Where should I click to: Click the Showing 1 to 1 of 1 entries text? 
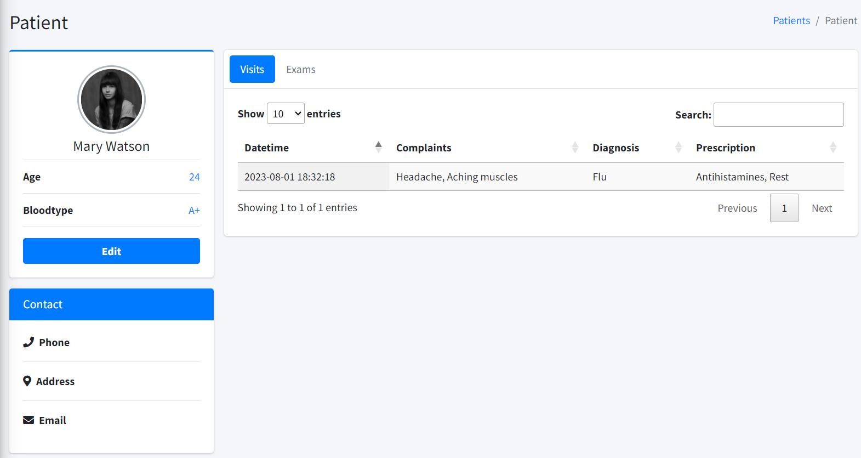tap(298, 207)
